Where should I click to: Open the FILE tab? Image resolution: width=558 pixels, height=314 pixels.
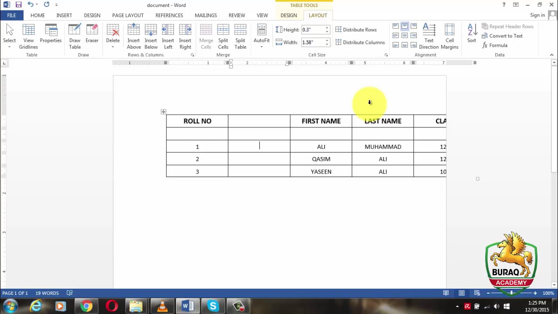(x=11, y=15)
